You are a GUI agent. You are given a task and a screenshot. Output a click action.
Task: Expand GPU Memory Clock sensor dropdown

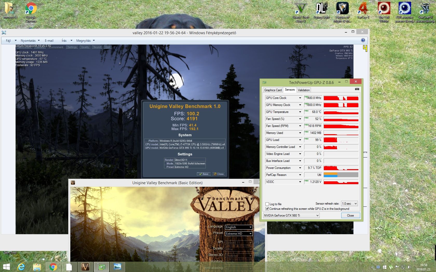[300, 105]
